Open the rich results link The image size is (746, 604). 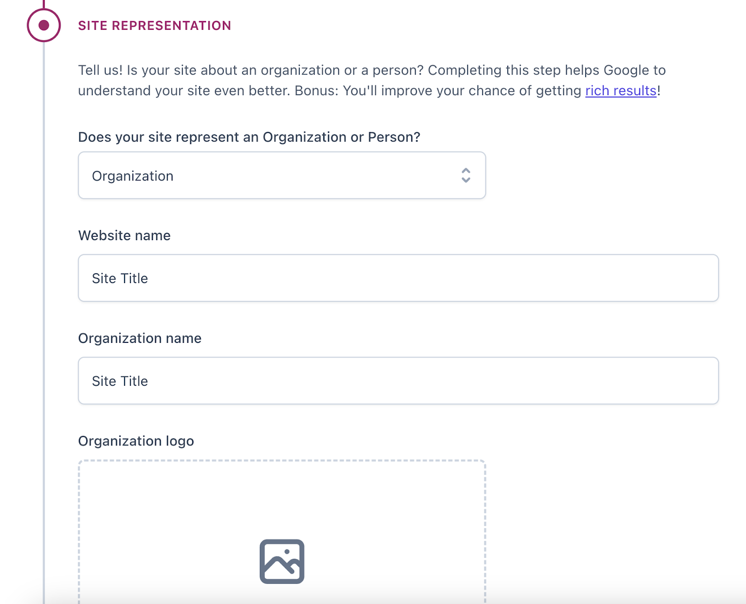click(620, 90)
